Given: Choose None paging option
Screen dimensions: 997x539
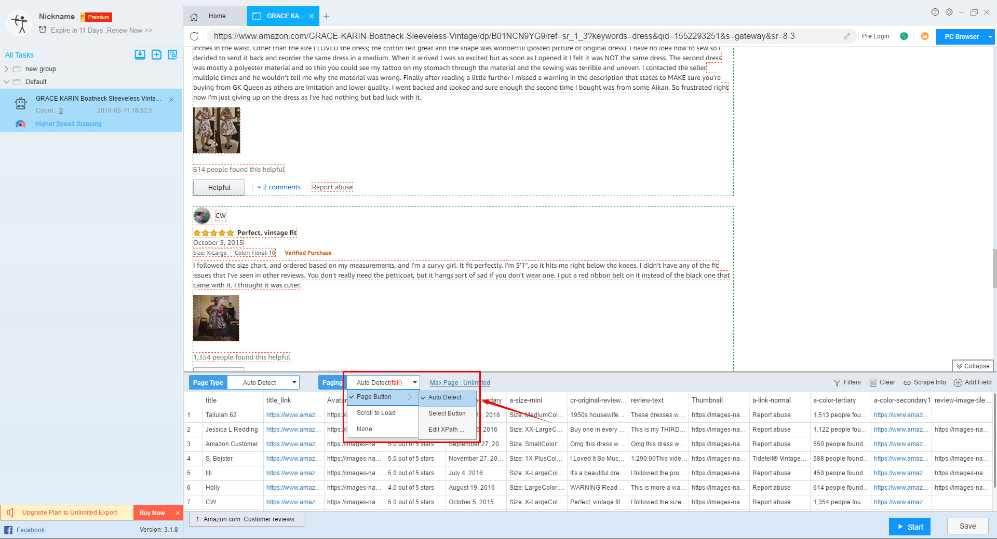Looking at the screenshot, I should pyautogui.click(x=383, y=429).
